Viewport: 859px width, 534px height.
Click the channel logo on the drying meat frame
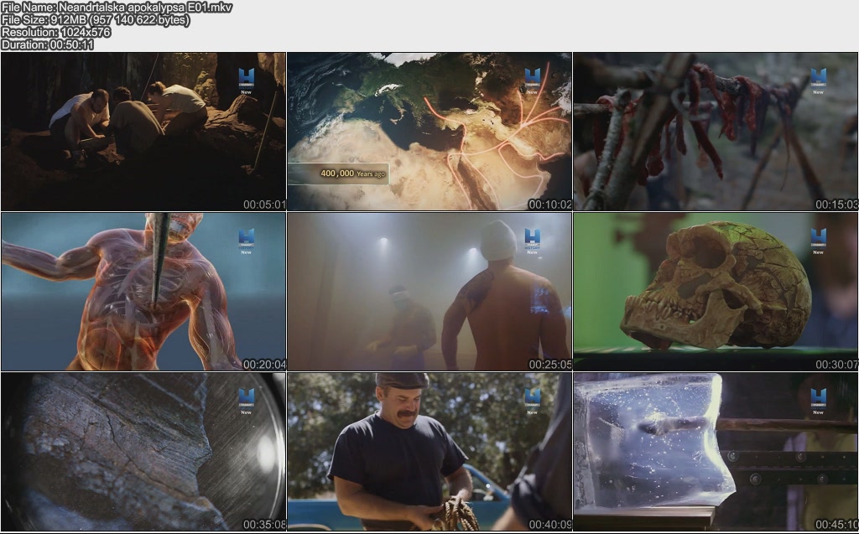818,80
